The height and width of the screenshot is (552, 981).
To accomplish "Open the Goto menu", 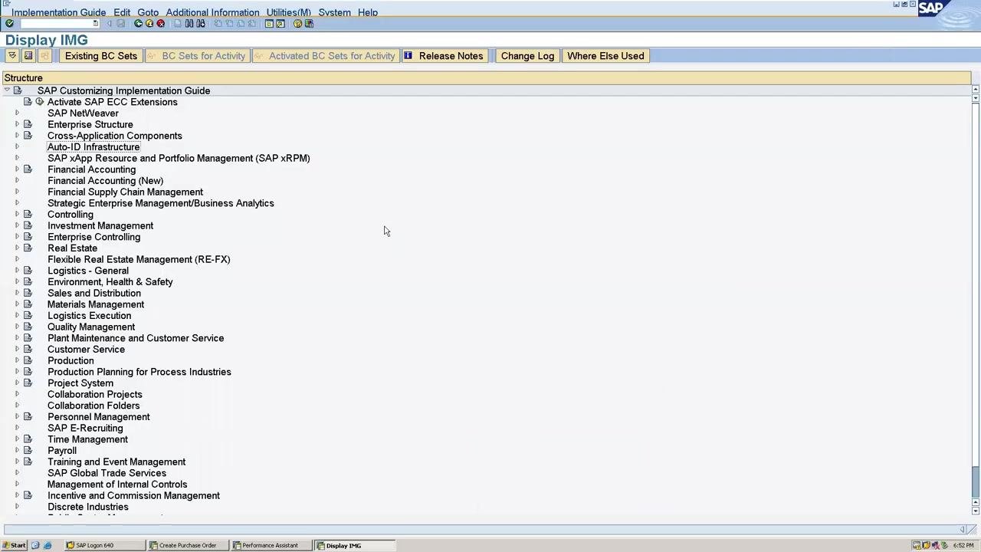I will (148, 12).
